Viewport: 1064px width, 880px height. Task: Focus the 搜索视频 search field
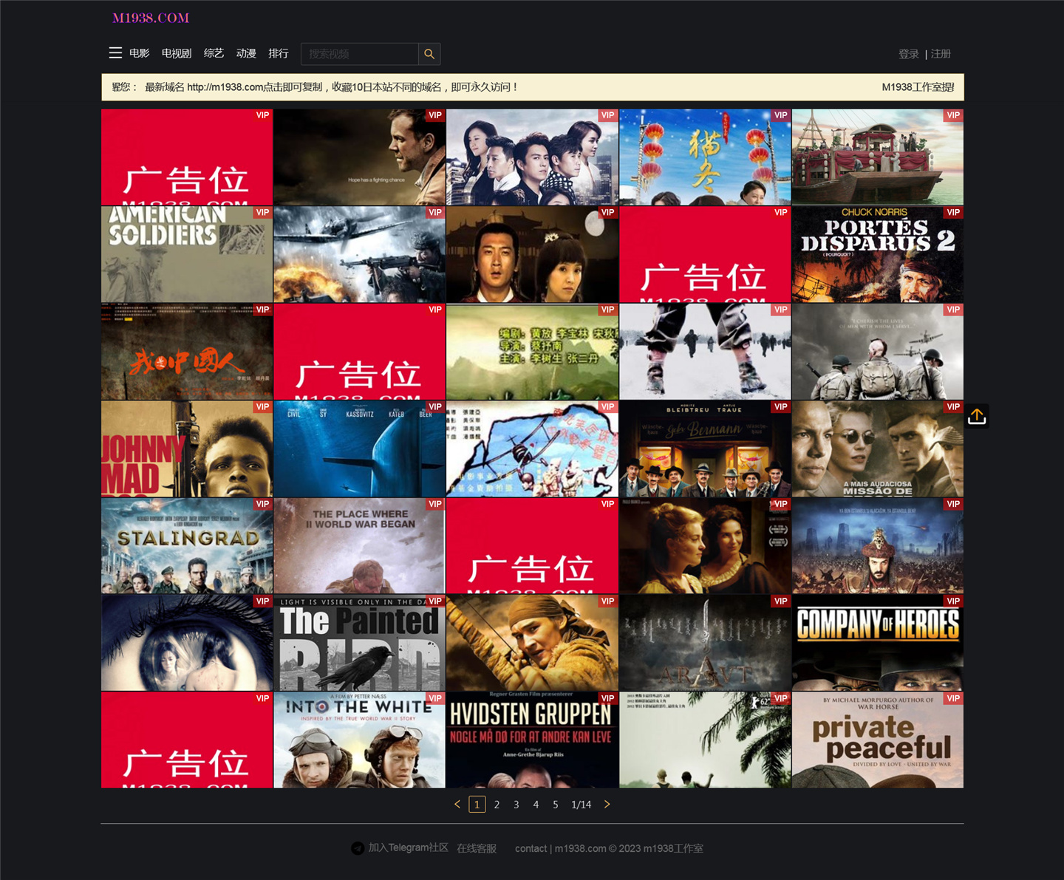tap(360, 54)
